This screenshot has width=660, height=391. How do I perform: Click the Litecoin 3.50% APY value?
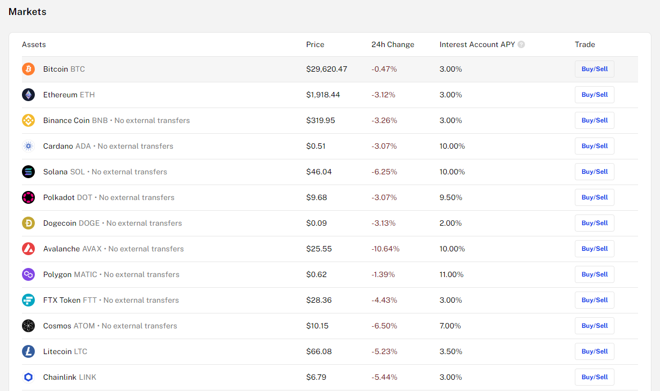tap(451, 351)
